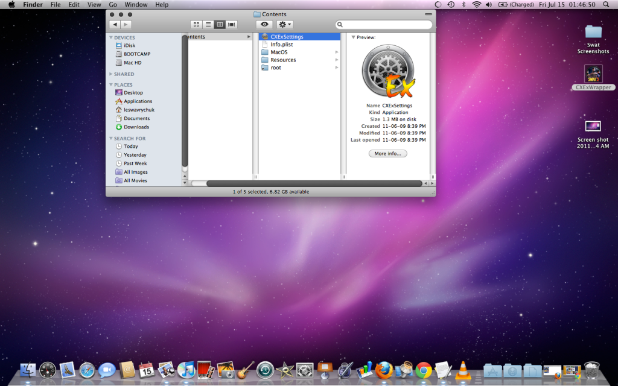This screenshot has height=386, width=618.
Task: Open the Trash in the Dock
Action: pos(591,370)
